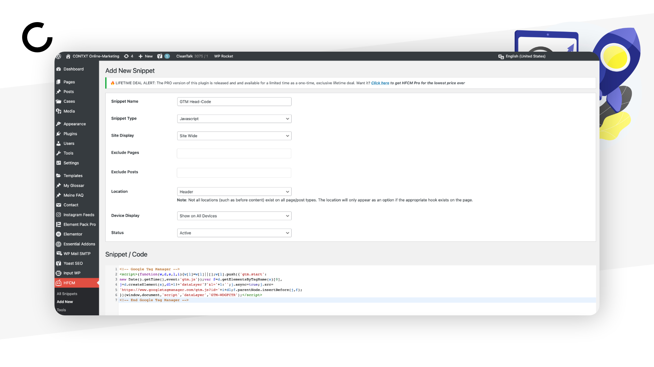Click the 'Add New Snippet' page heading
Screen dimensions: 654x367
click(130, 71)
